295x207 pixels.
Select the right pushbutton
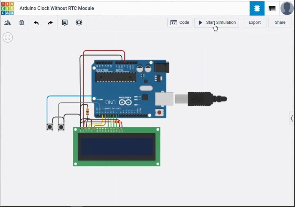click(x=61, y=127)
